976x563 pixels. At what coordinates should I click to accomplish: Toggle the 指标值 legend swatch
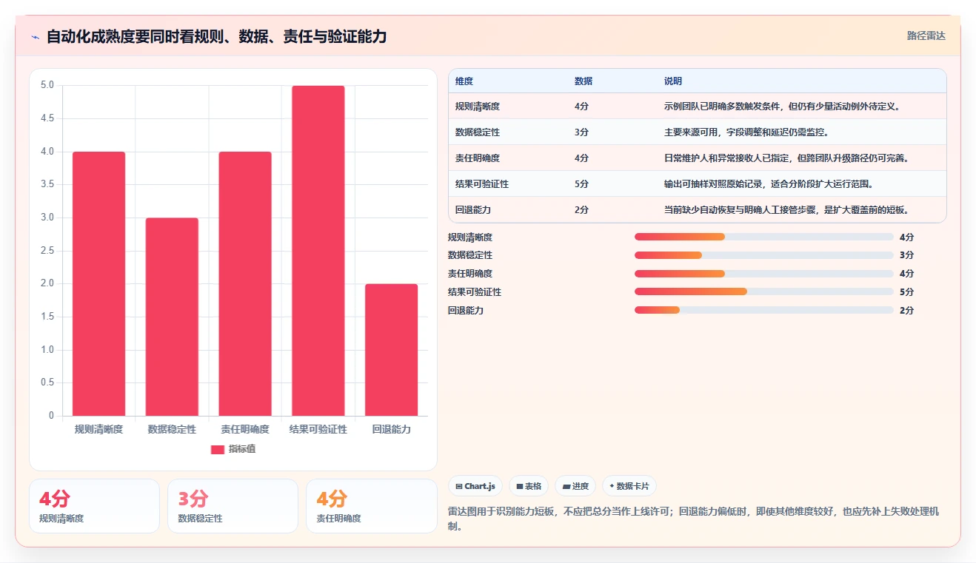218,449
